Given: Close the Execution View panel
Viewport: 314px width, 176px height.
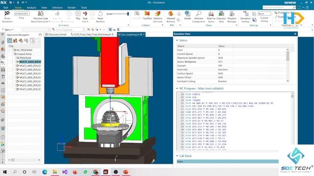Looking at the screenshot, I should click(x=295, y=34).
